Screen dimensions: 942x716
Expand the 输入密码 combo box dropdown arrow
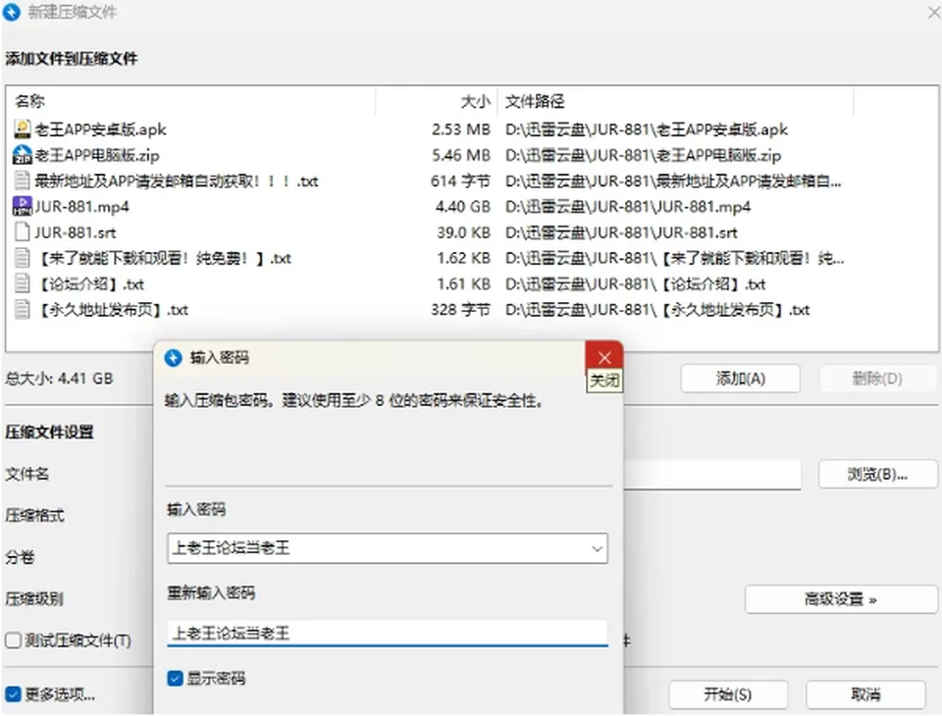[597, 548]
